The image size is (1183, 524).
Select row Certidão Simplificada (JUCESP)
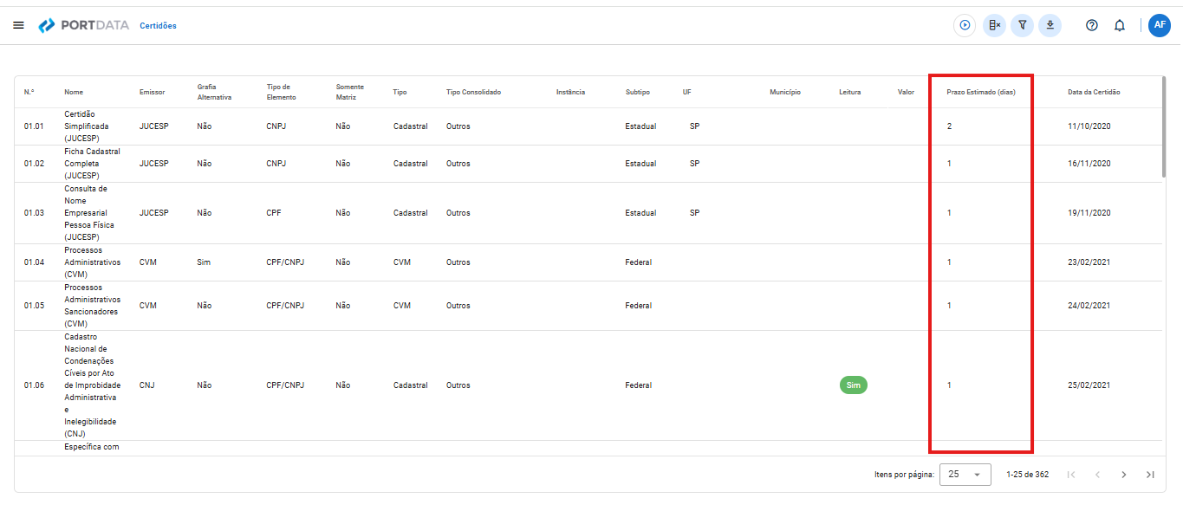(589, 126)
